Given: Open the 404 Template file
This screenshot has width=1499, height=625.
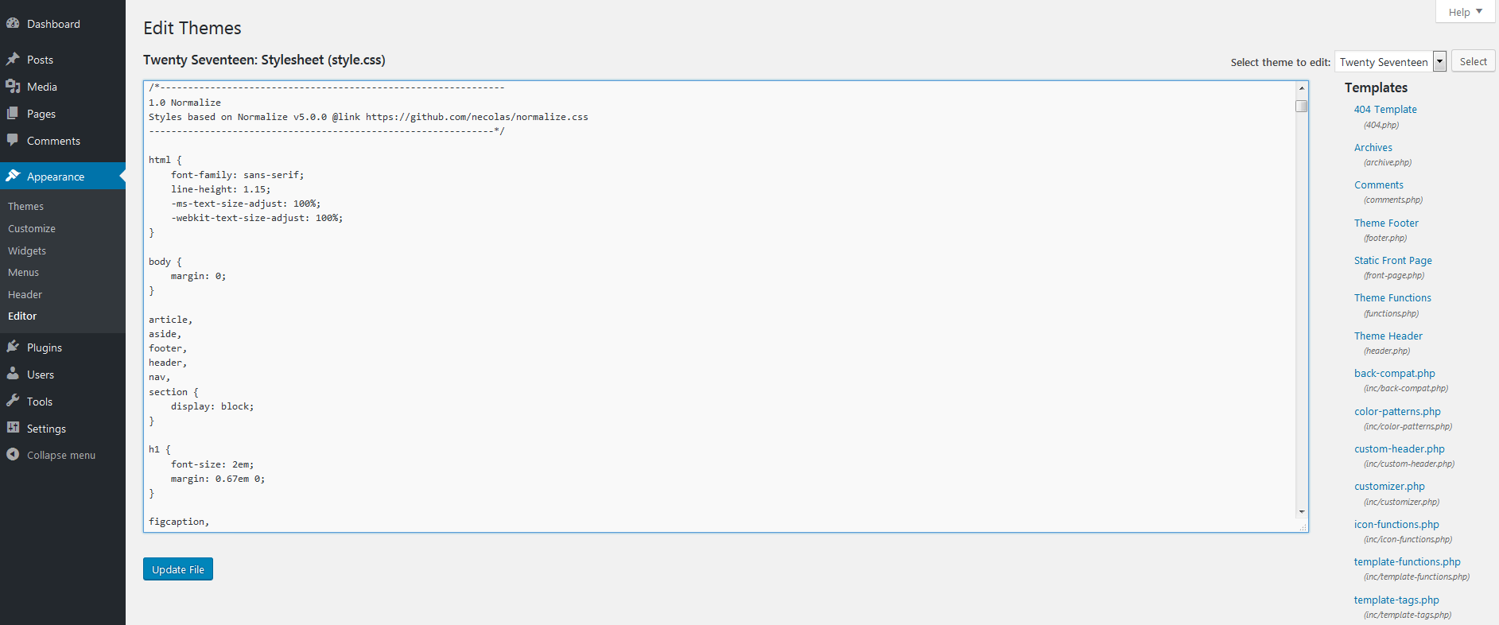Looking at the screenshot, I should pos(1385,109).
